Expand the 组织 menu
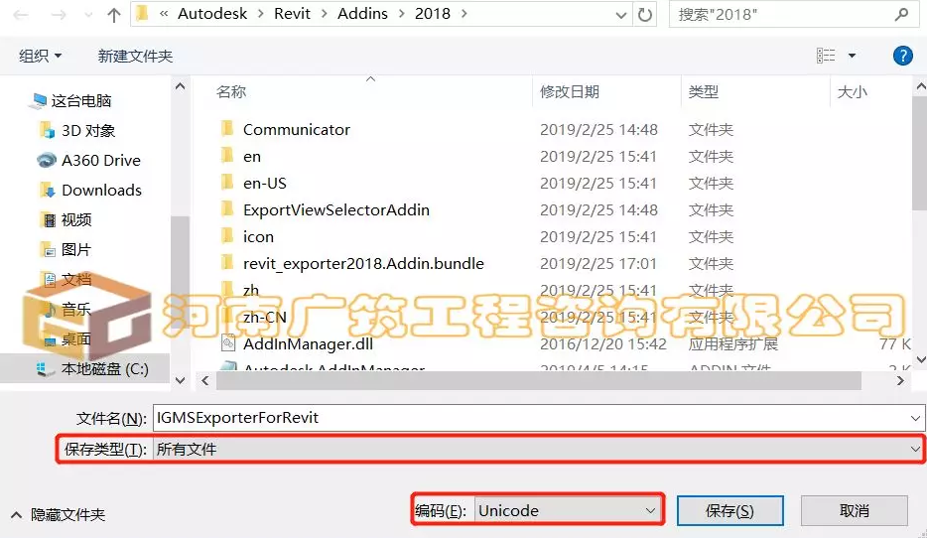The image size is (927, 538). 40,56
